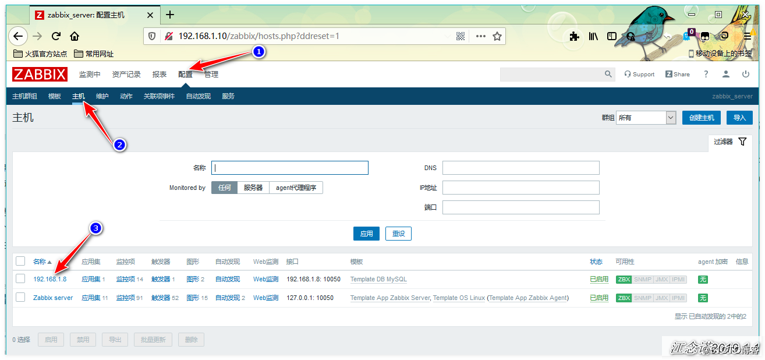
Task: Click the 重设 reset filter button
Action: (x=399, y=234)
